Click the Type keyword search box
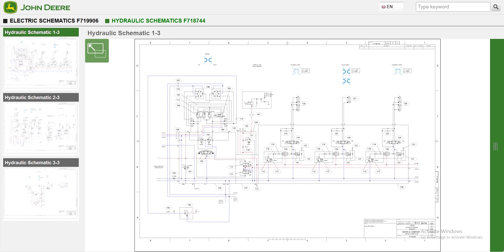The height and width of the screenshot is (252, 504). click(453, 7)
